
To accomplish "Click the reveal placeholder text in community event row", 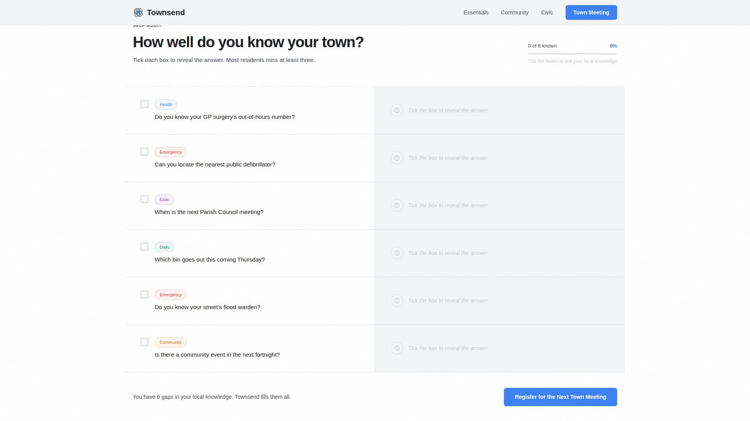I will (448, 348).
